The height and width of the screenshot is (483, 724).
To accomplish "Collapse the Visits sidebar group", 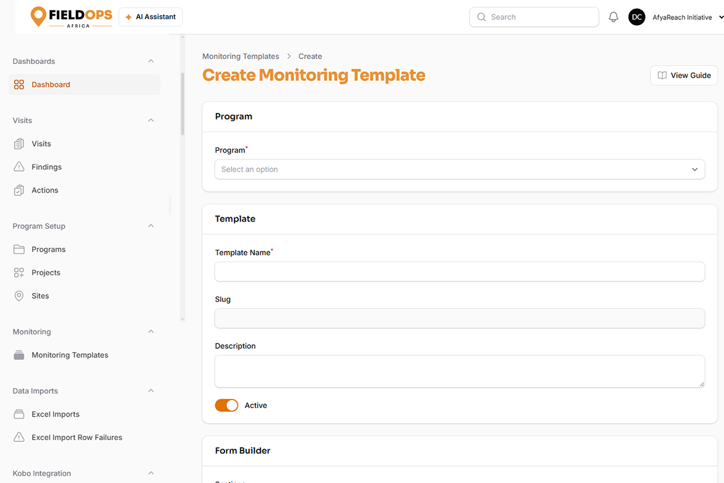I will coord(151,120).
